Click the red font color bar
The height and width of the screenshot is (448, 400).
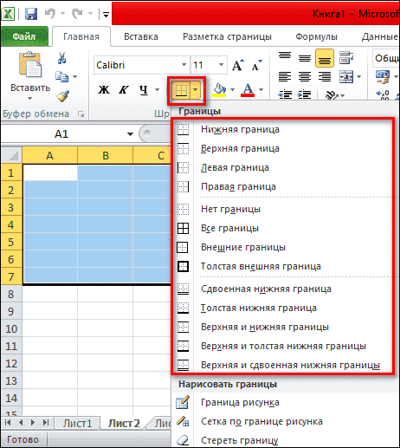tap(248, 95)
